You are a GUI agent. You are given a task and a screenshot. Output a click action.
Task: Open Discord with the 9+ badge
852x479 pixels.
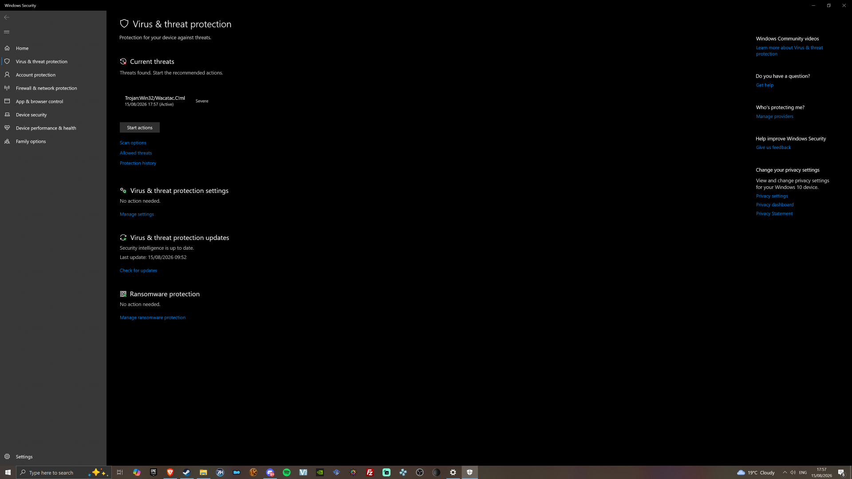(270, 472)
